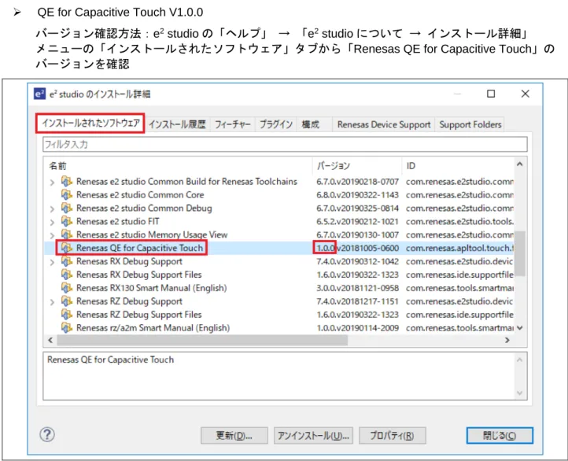Switch to the プラグイン tab

(276, 124)
